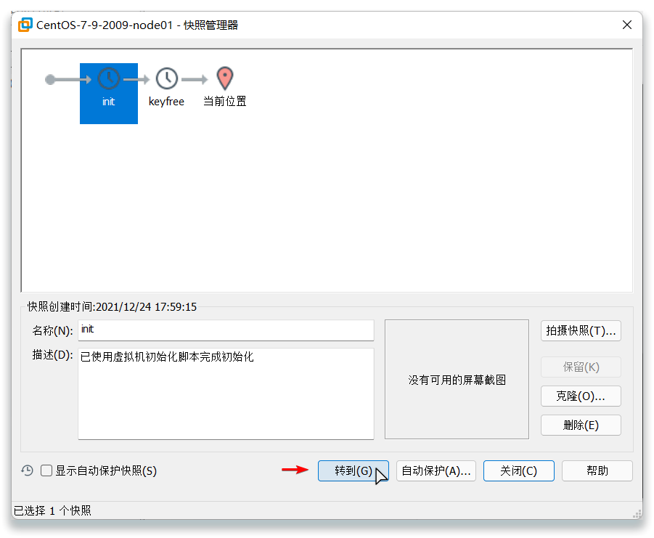Click the current position pin marker

[x=224, y=78]
